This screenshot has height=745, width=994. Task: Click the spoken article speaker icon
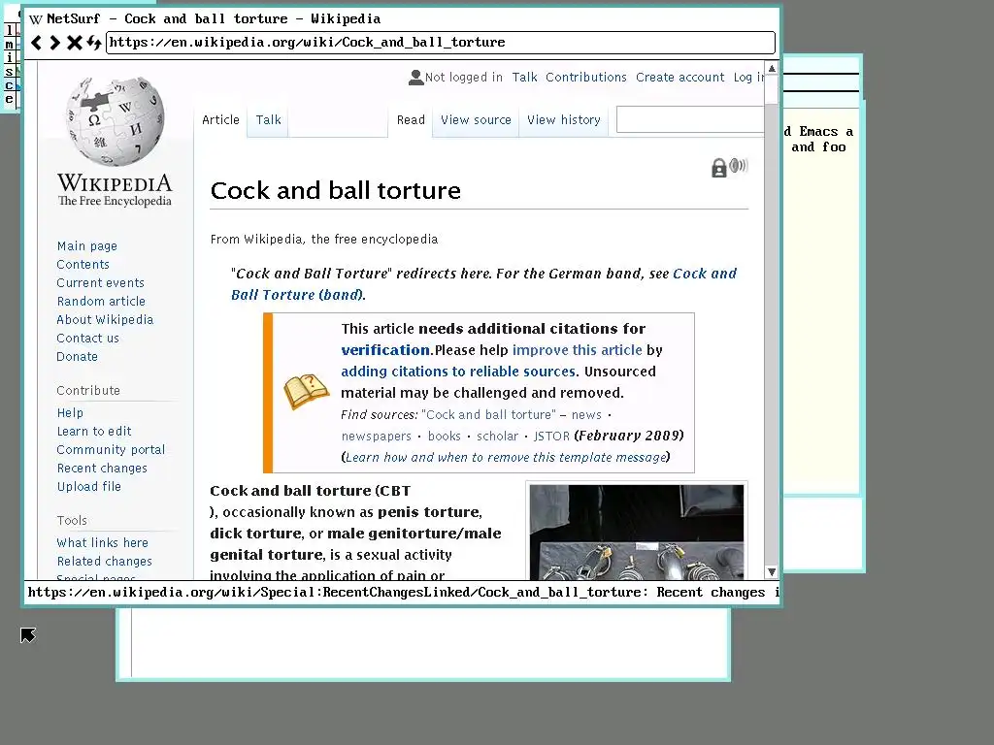click(739, 166)
